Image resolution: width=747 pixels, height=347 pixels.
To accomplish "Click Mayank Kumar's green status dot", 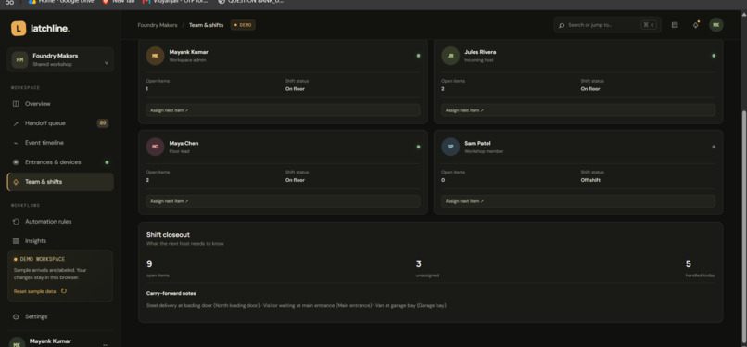I will click(x=418, y=56).
